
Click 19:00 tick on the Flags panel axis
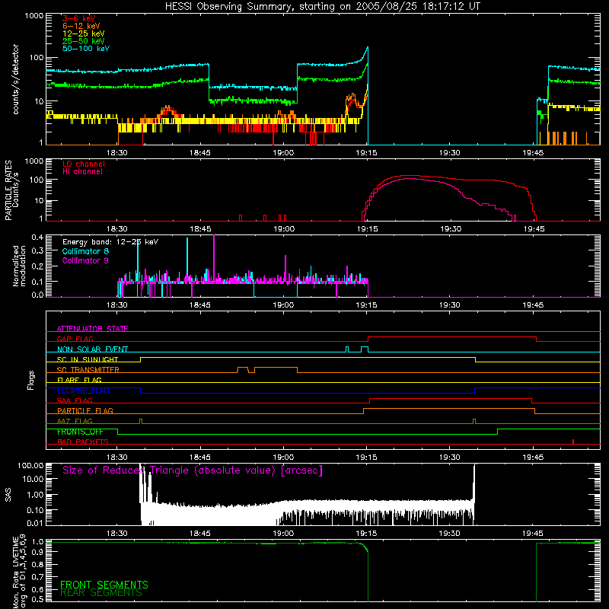click(x=283, y=458)
